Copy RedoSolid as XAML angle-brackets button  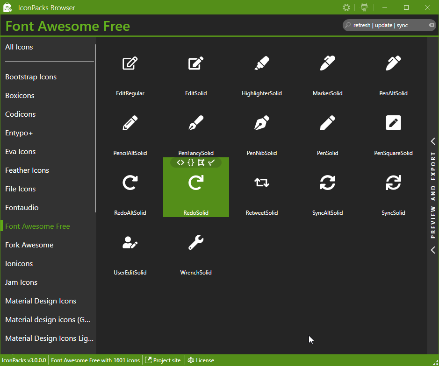(180, 162)
